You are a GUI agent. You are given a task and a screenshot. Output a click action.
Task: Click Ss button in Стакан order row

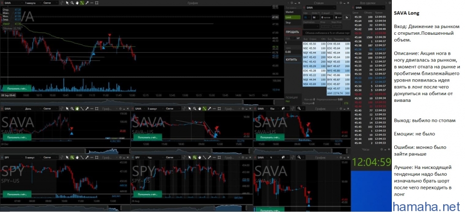[x=347, y=17]
